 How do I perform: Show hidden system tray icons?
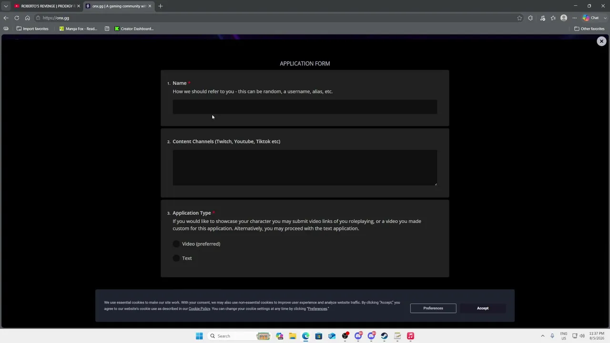click(x=542, y=336)
